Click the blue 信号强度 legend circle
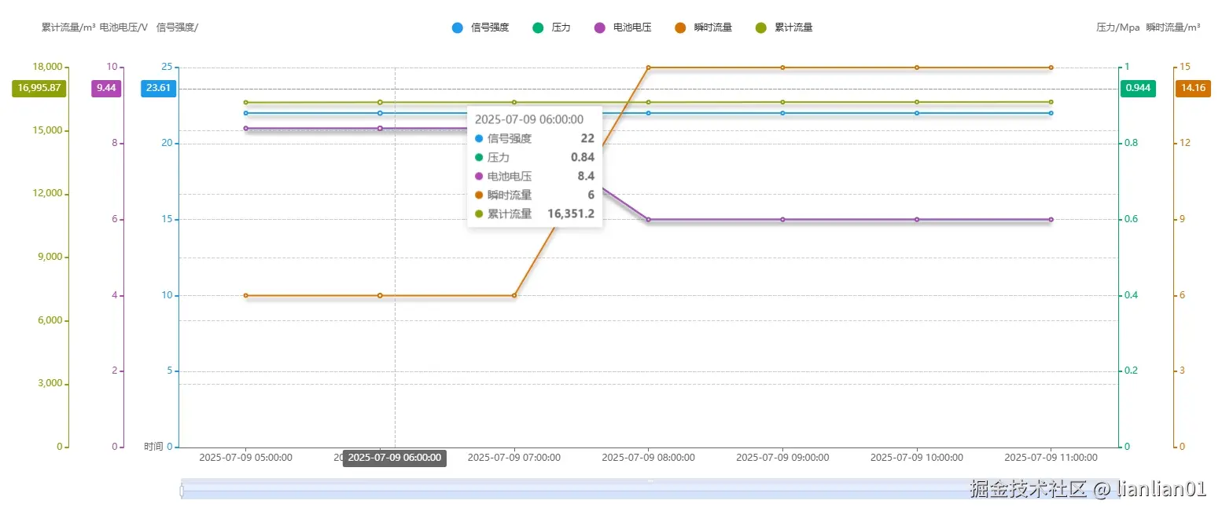The width and height of the screenshot is (1222, 515). 458,27
